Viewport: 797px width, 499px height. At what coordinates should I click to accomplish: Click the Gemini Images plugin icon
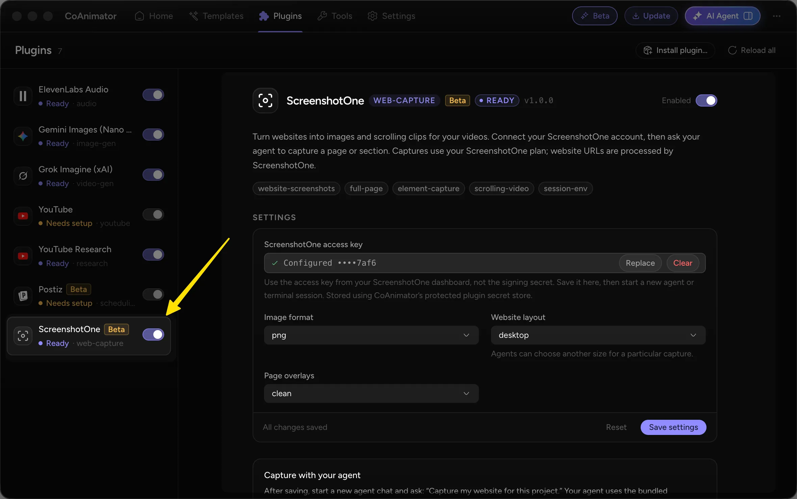click(x=23, y=136)
